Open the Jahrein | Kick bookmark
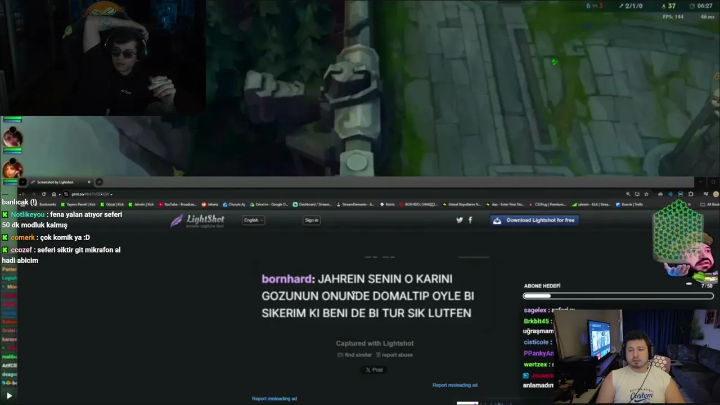The width and height of the screenshot is (720, 405). [x=141, y=204]
